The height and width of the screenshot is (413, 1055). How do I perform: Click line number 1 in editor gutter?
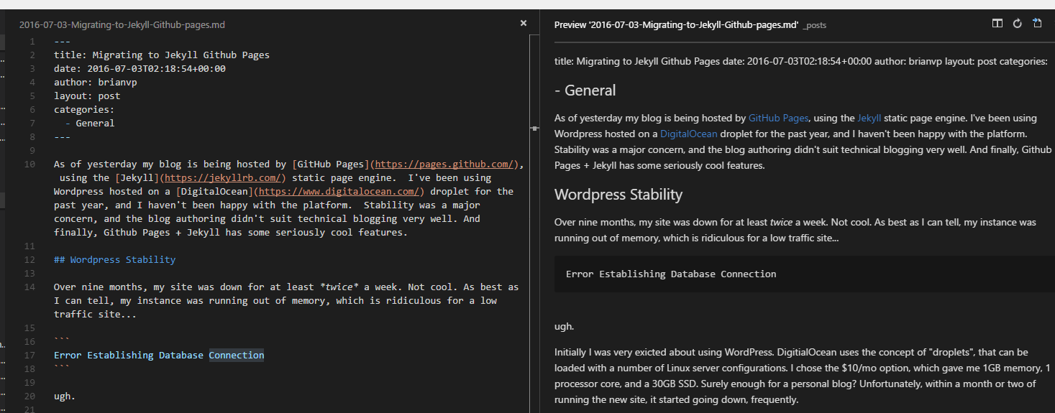point(32,41)
